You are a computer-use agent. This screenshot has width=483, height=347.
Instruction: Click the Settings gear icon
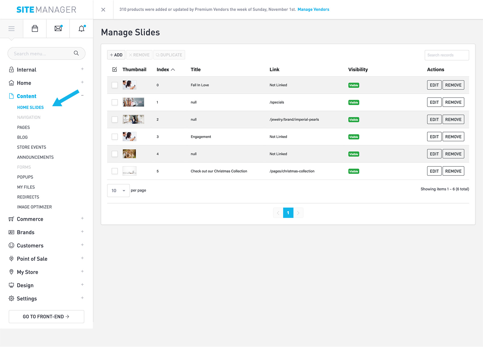11,298
